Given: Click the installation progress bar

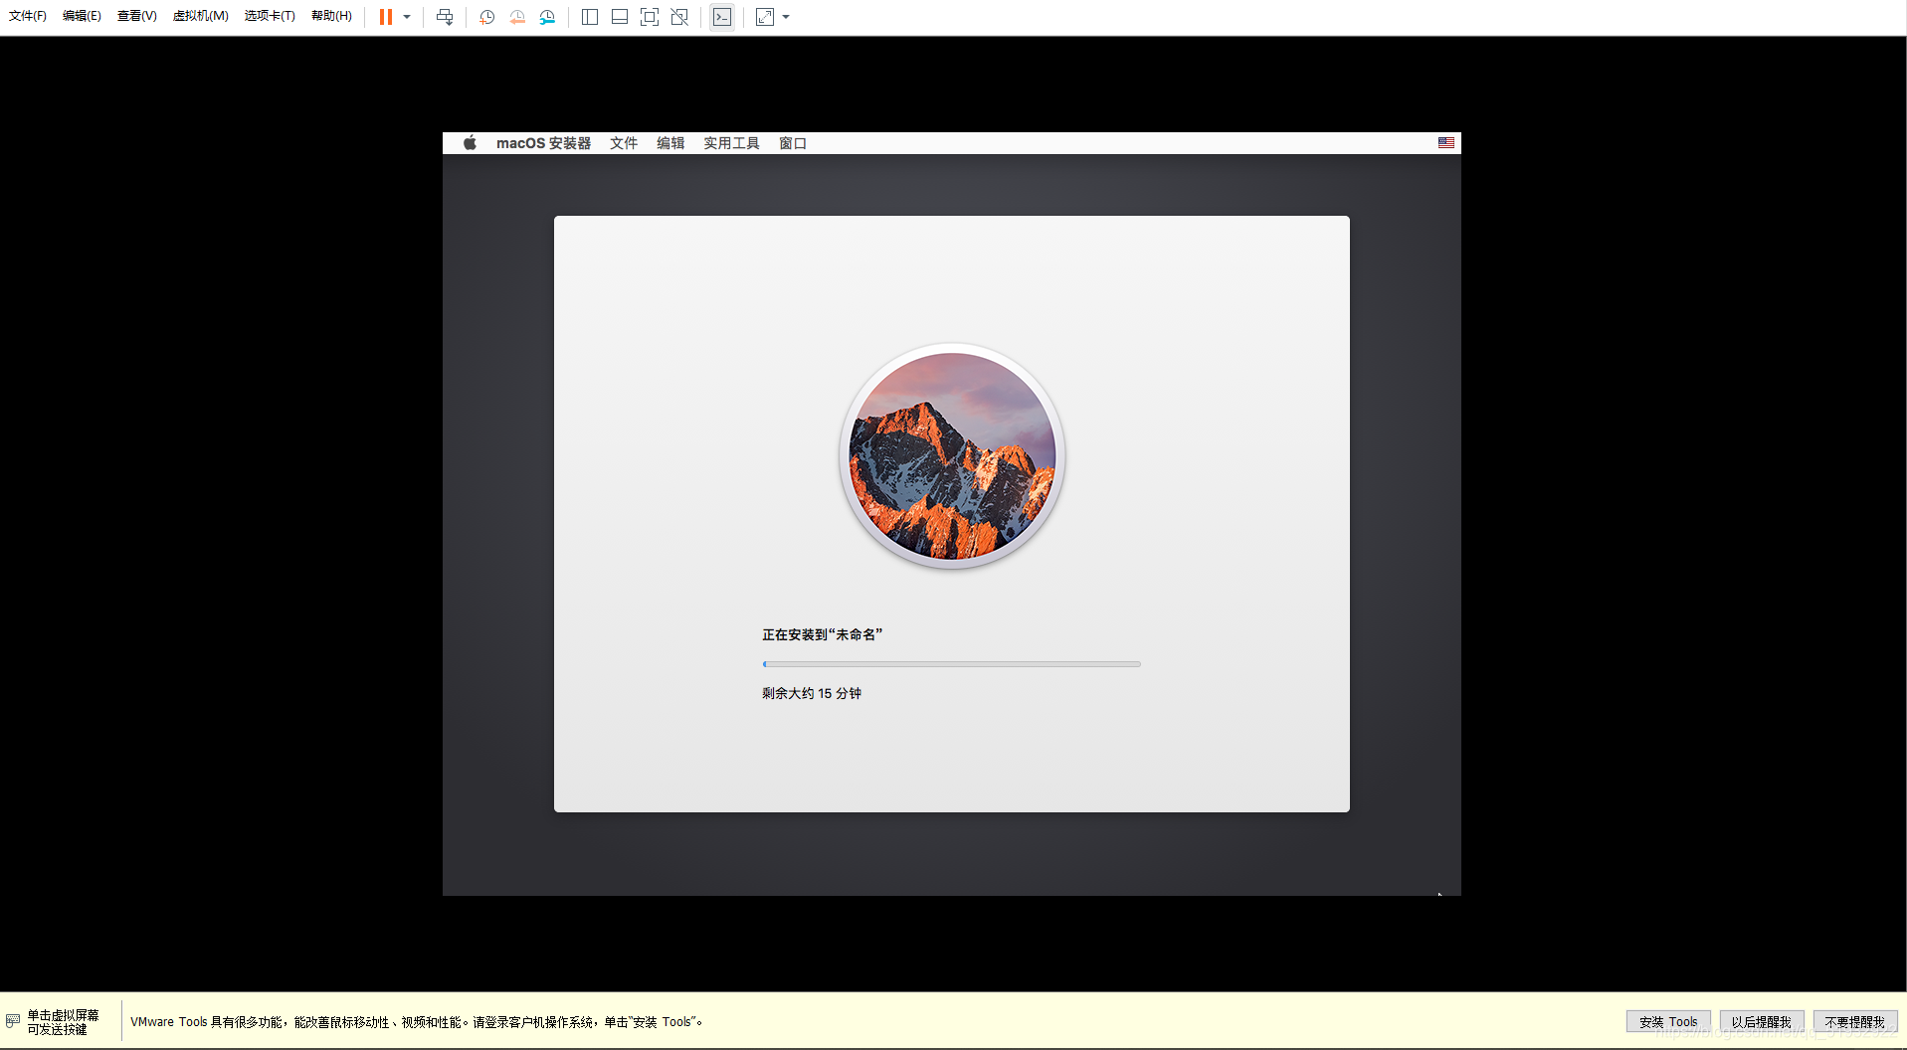Looking at the screenshot, I should tap(952, 664).
